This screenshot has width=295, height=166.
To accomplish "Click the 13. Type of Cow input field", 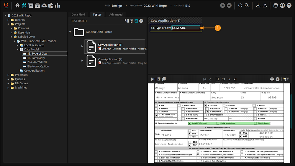I will pyautogui.click(x=186, y=28).
